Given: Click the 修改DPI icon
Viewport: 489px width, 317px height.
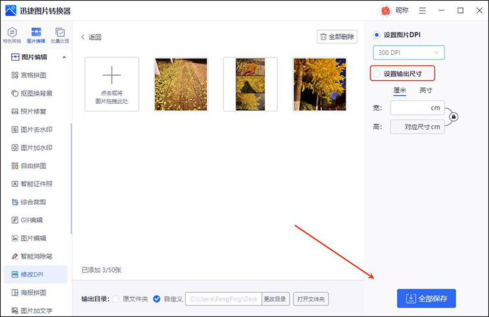Looking at the screenshot, I should [x=14, y=274].
